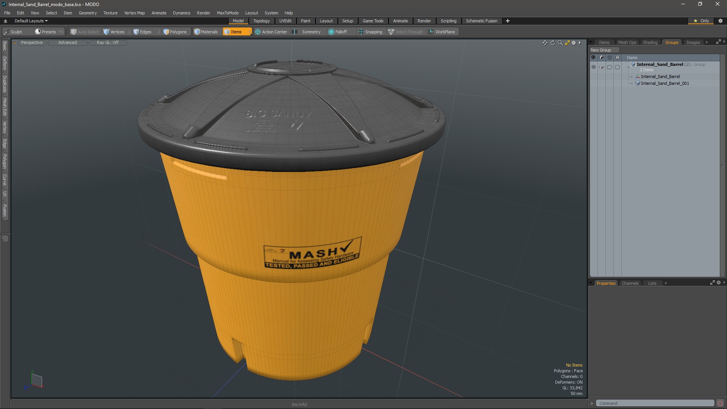Screen dimensions: 727x409
Task: Tick the second checkbox of Internal_Sand_Barrel group
Action: pyautogui.click(x=617, y=67)
